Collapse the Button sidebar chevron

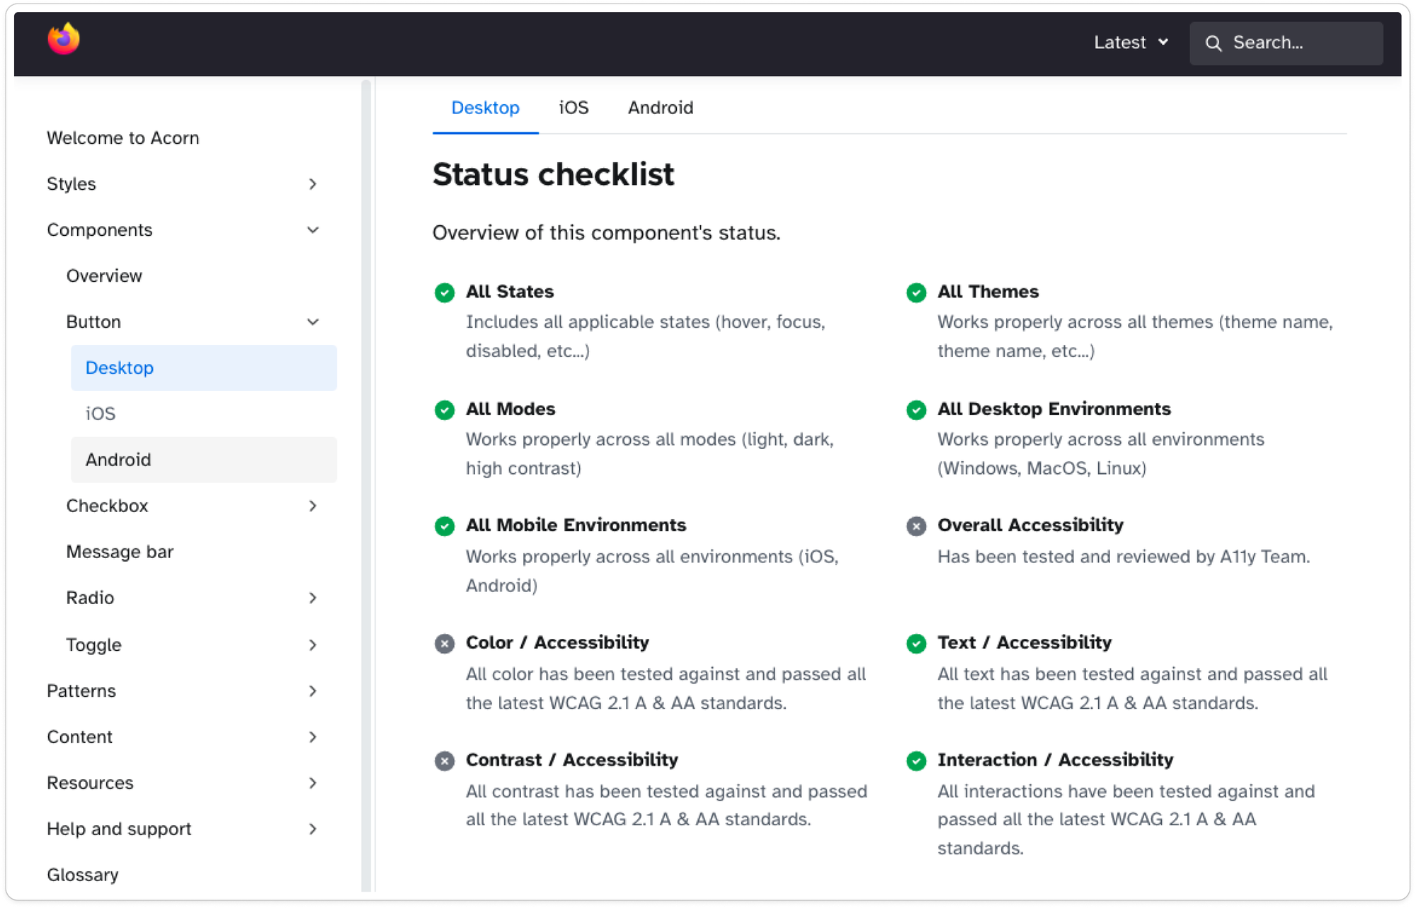coord(312,322)
